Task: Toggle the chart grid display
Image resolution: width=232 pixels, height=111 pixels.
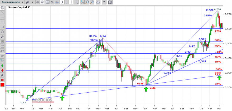Action: (x=47, y=2)
